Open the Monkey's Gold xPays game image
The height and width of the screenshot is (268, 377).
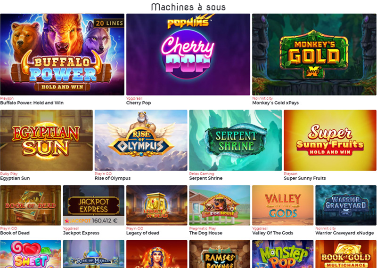[x=314, y=55]
